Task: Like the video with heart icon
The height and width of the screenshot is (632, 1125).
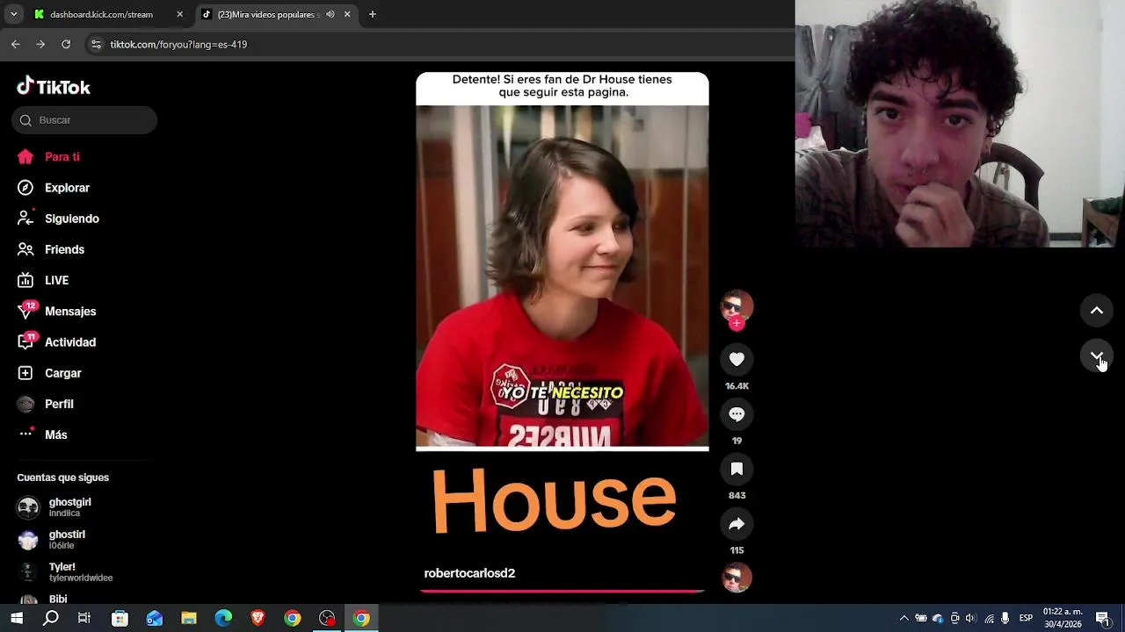Action: pos(737,359)
